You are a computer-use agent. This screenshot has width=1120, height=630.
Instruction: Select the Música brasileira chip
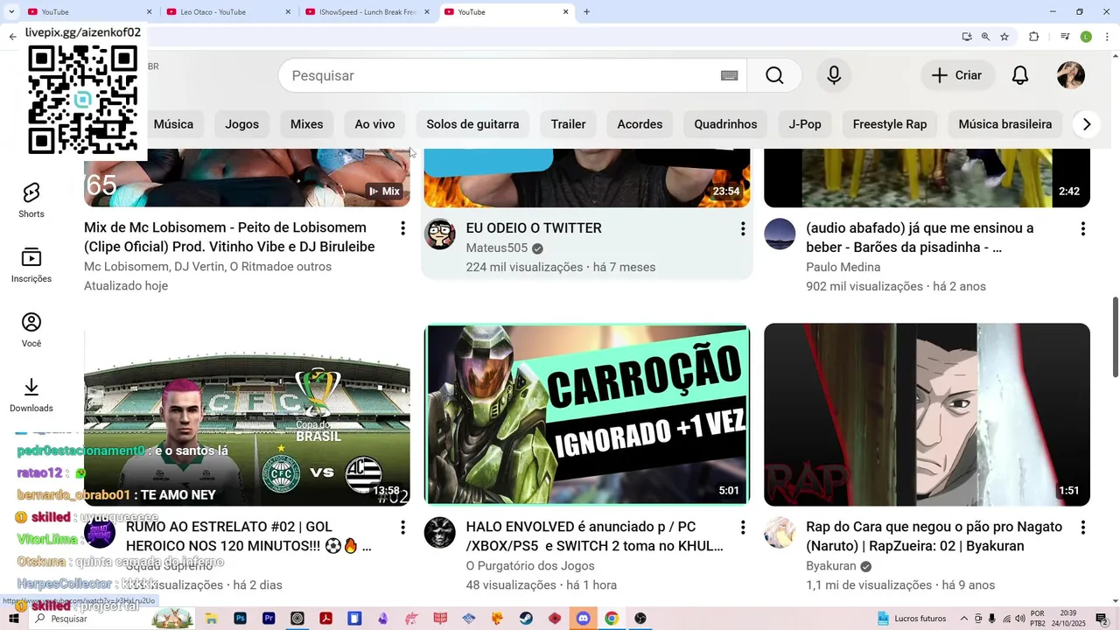click(1004, 124)
